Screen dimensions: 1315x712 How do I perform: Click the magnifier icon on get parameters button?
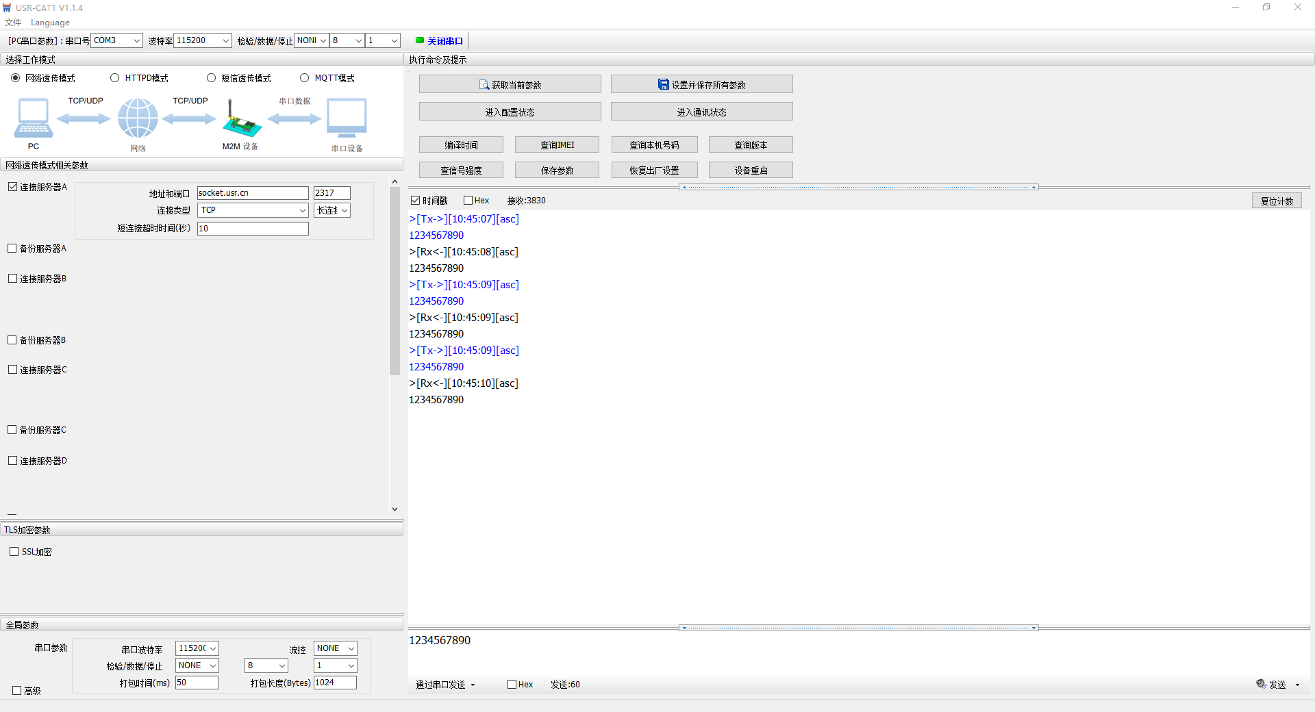tap(484, 85)
